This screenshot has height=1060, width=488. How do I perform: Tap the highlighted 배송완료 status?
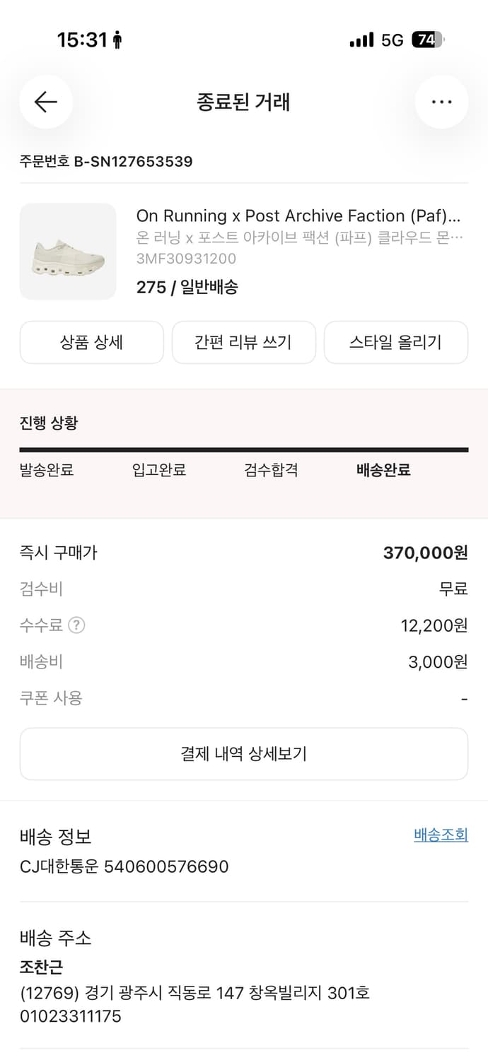pyautogui.click(x=382, y=470)
